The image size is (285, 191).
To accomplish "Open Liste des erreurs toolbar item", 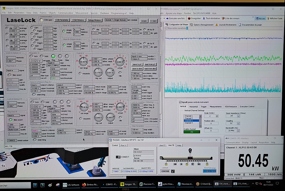I will point(223,18).
